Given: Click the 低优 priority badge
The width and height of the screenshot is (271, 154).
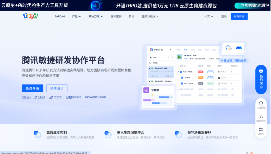Looking at the screenshot, I should point(201,83).
